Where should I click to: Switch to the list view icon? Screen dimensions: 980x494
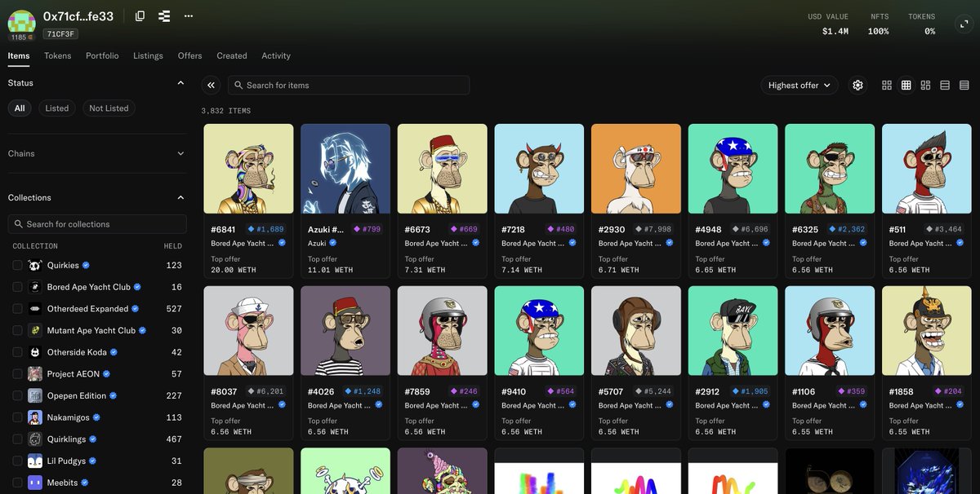coord(945,85)
